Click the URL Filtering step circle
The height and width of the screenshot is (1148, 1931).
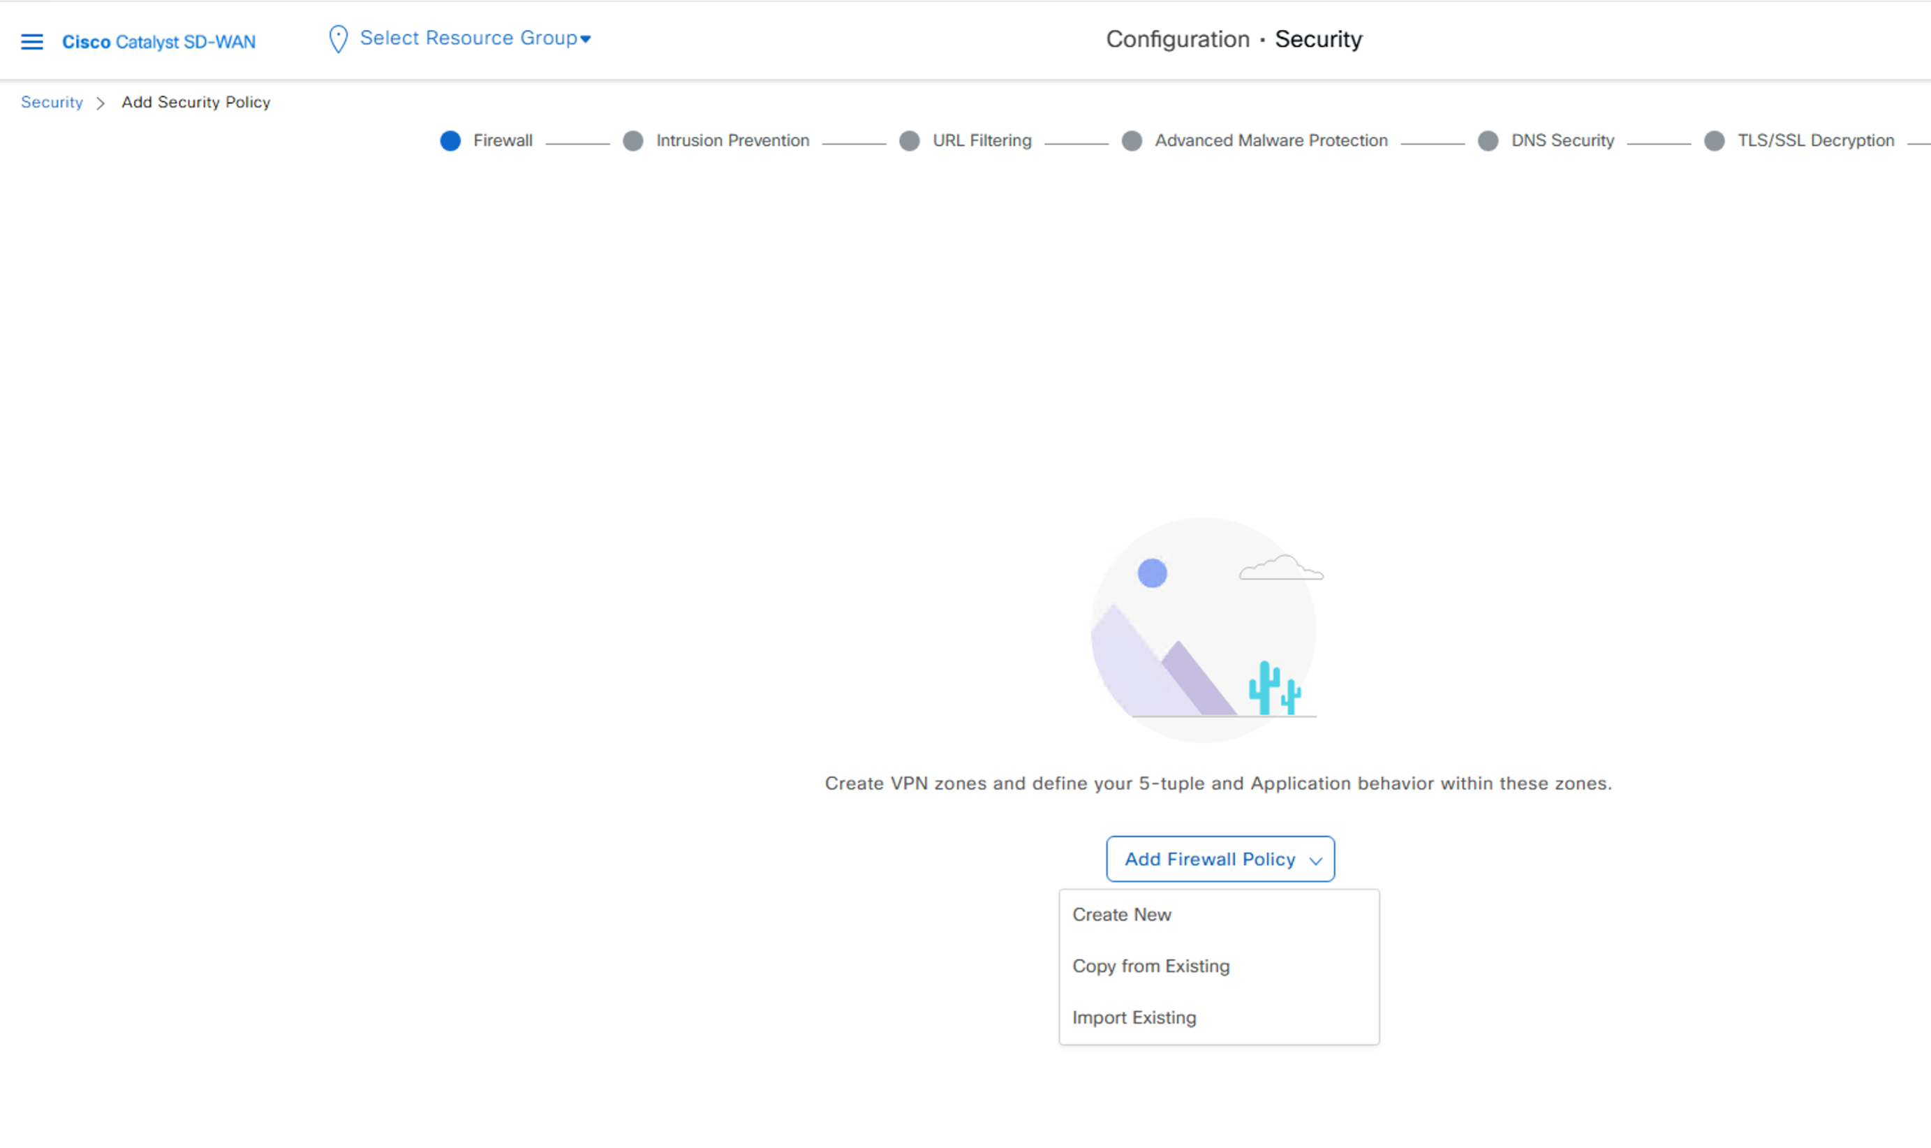(910, 141)
